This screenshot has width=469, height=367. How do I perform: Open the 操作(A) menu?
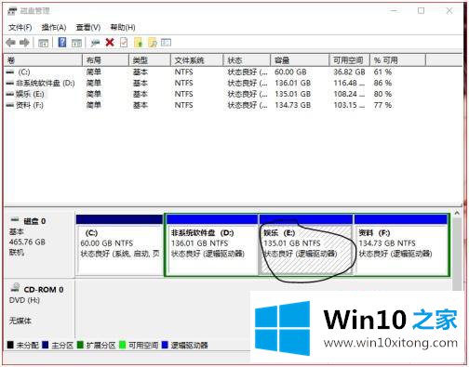point(54,28)
